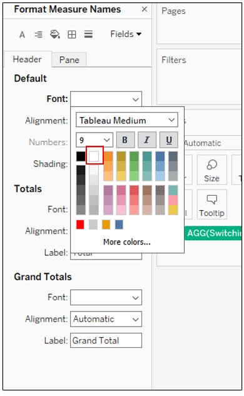244x396 pixels.
Task: Open More colors... link
Action: coord(127,242)
